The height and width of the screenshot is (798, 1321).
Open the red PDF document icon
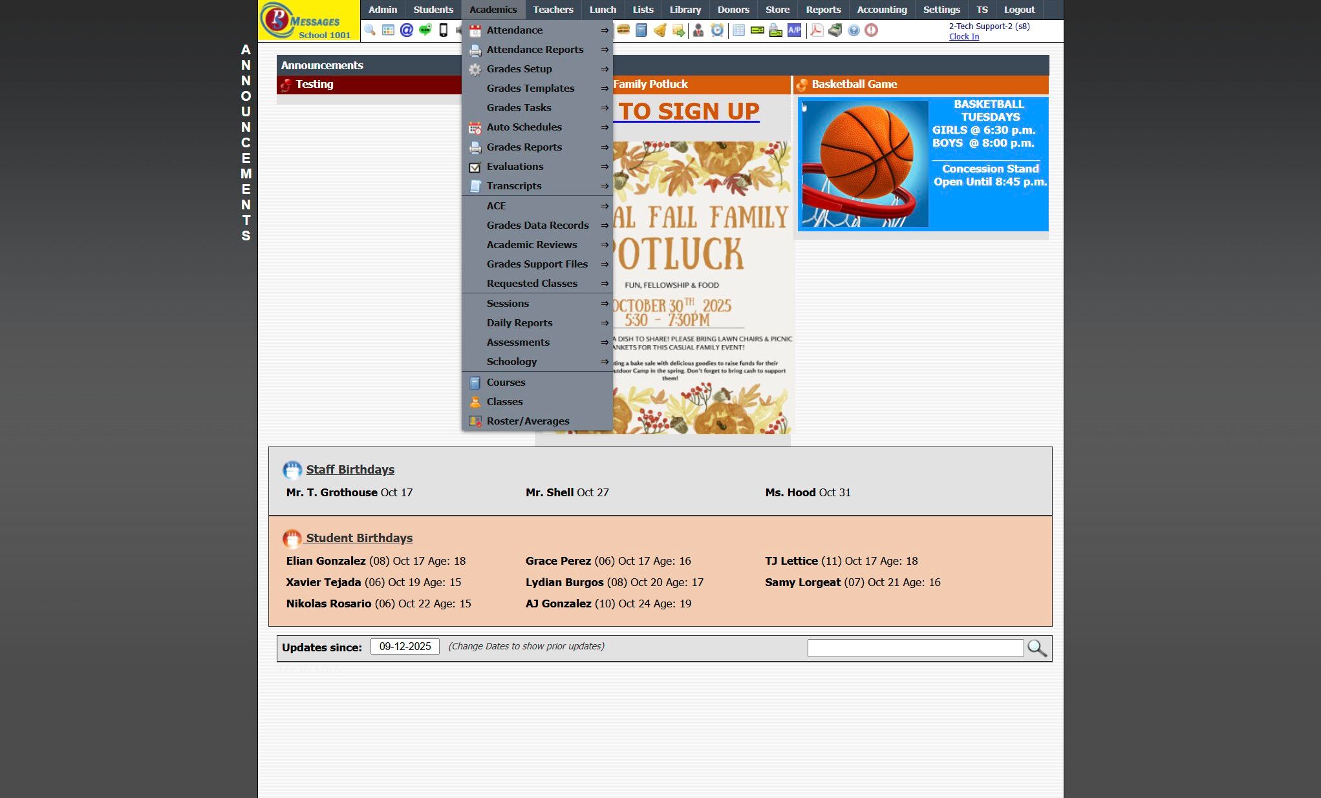coord(817,30)
